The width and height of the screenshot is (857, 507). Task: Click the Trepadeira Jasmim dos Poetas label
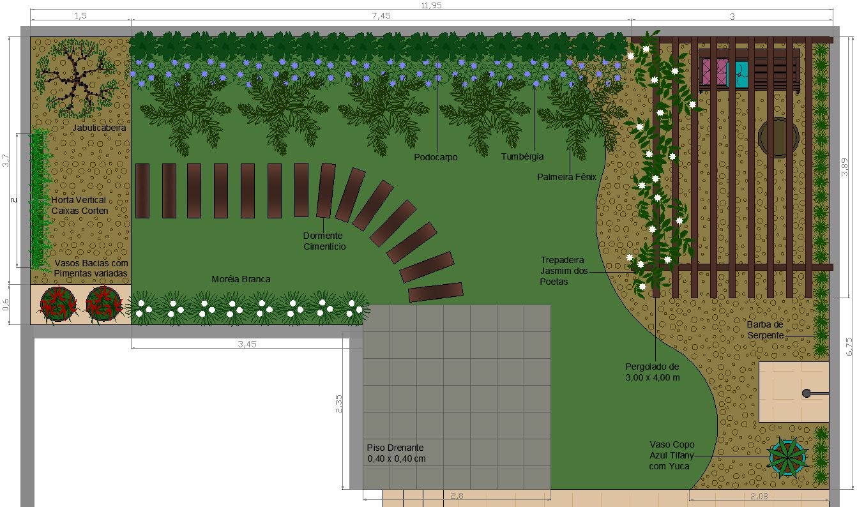point(562,271)
